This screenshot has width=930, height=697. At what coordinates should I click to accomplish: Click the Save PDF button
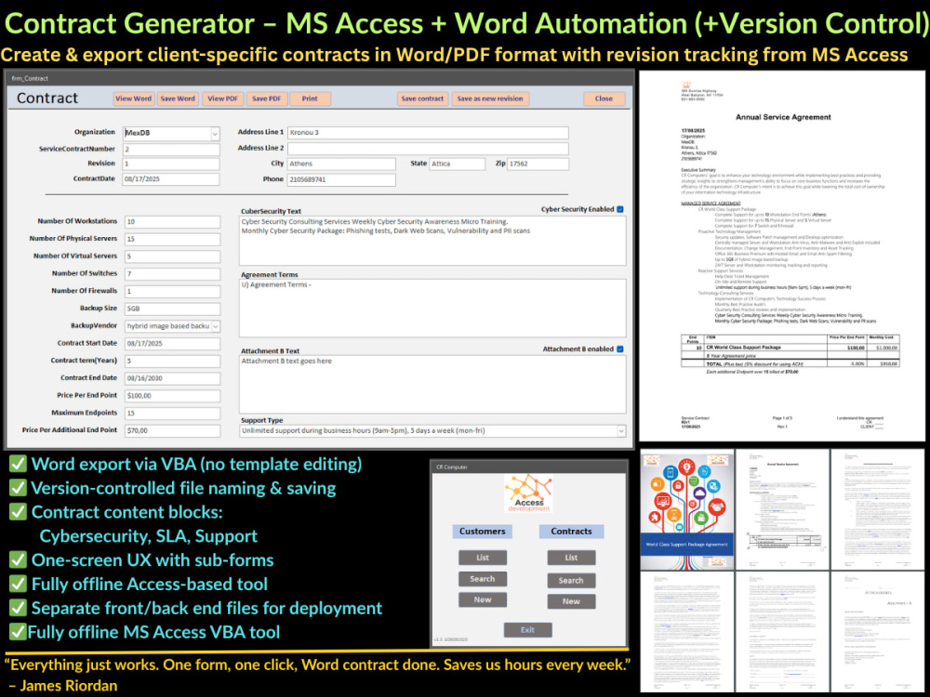tap(266, 99)
